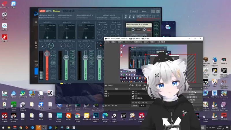
Task: Open OBS 文件(F) menu
Action: [x=107, y=42]
